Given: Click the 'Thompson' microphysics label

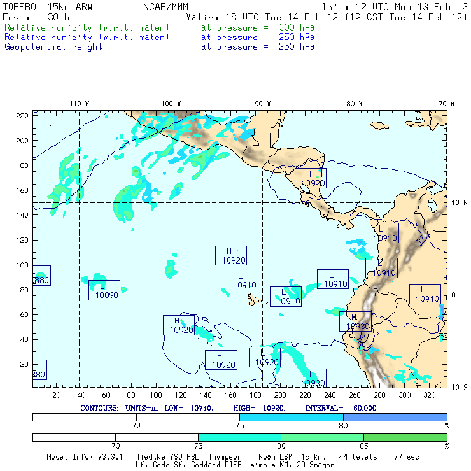Looking at the screenshot, I should pos(225,457).
